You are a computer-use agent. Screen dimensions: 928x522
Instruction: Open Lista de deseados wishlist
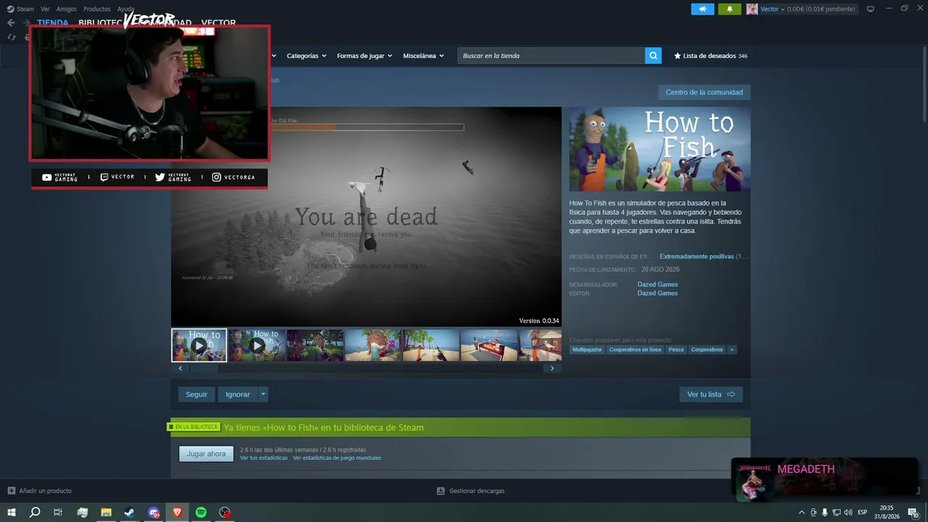(710, 56)
